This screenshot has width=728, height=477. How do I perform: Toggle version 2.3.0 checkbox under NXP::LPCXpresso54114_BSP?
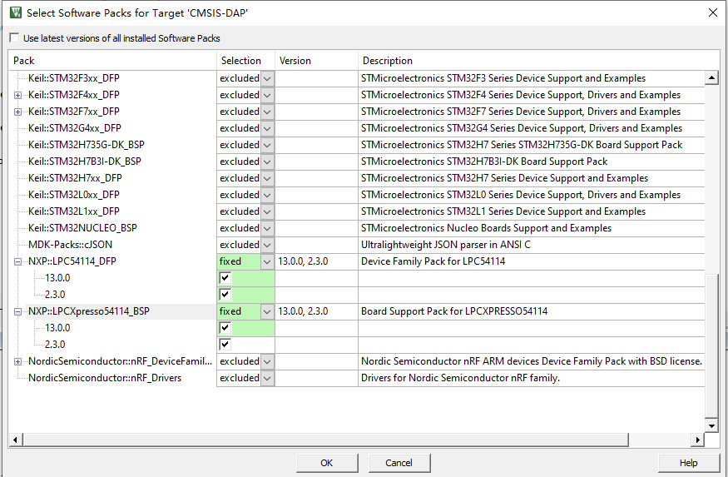225,345
